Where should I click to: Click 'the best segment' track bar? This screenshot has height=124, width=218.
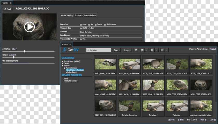click(x=29, y=63)
